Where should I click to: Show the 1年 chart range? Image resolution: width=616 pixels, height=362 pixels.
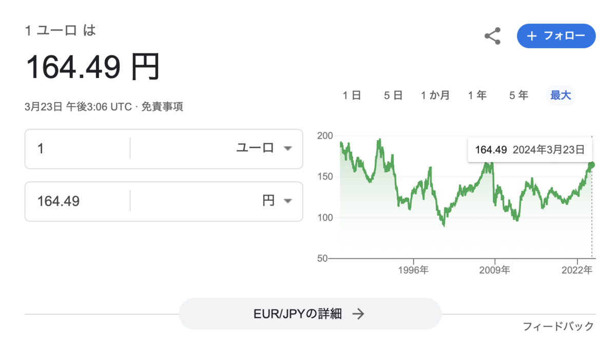tap(477, 95)
